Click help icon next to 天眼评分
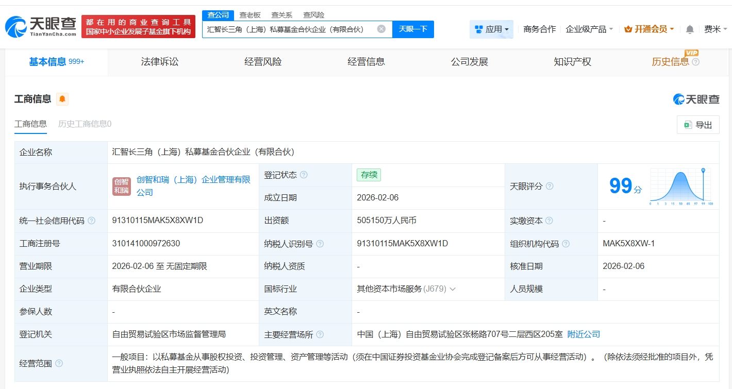The image size is (732, 389). pyautogui.click(x=550, y=186)
